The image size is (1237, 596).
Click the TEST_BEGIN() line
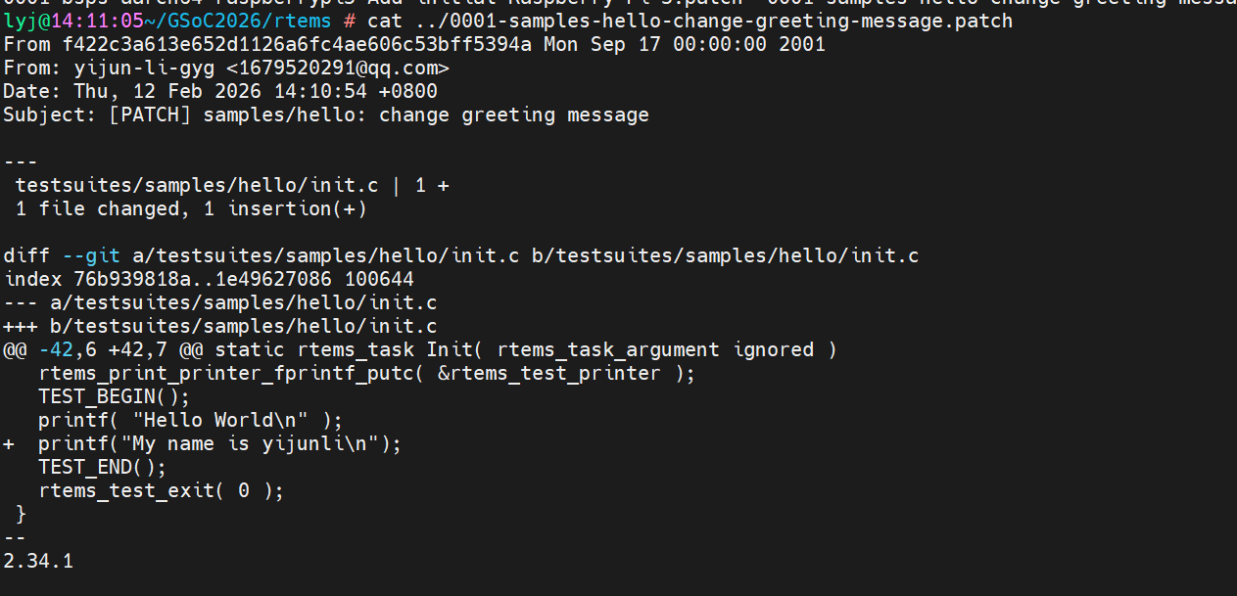point(114,396)
